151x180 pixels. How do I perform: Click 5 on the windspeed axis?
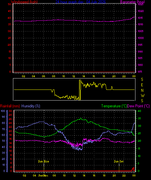(x=10, y=65)
